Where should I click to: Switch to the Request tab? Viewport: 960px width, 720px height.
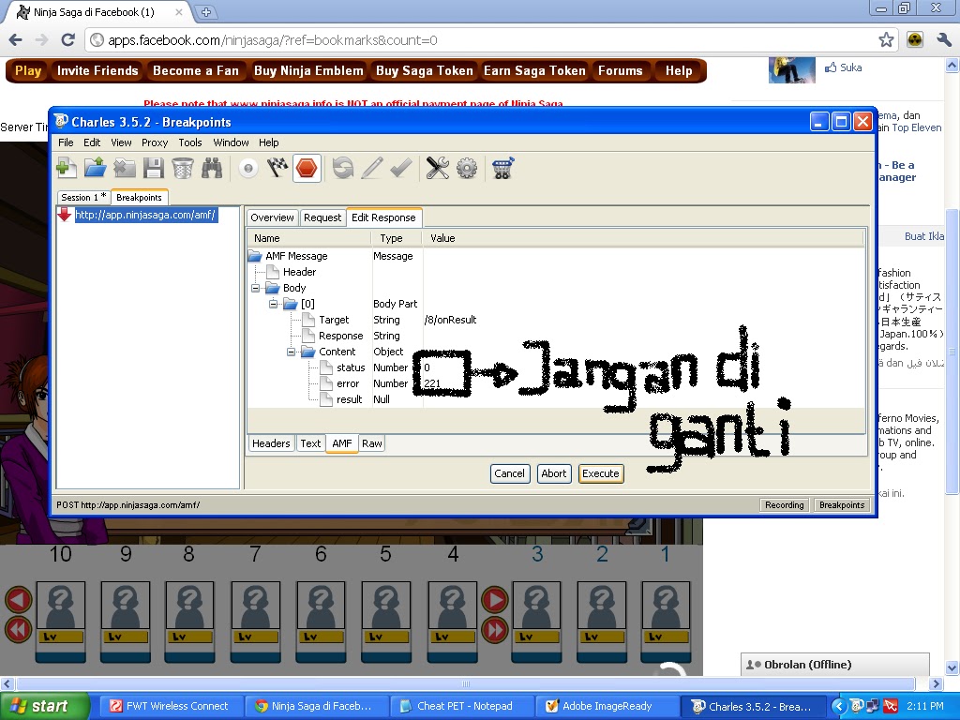[x=322, y=217]
